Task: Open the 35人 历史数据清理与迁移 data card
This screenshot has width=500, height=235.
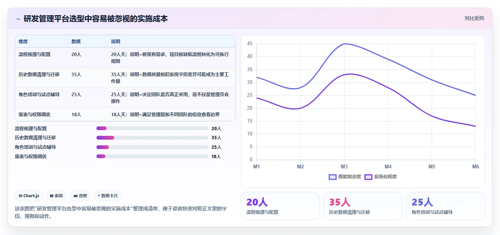Action: click(363, 206)
